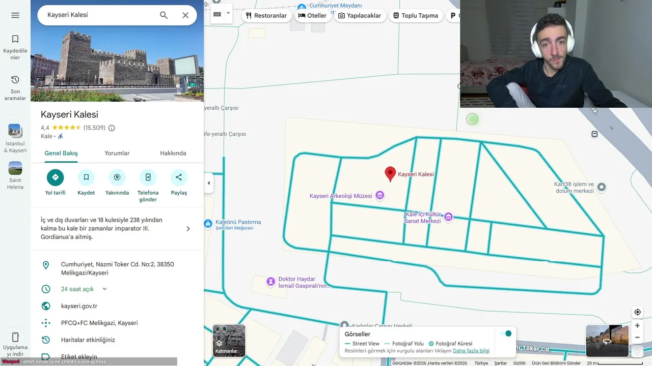Filter by Yapılacaklar chip

point(360,16)
